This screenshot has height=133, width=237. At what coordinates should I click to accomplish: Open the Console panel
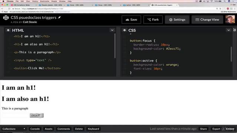coord(35,129)
